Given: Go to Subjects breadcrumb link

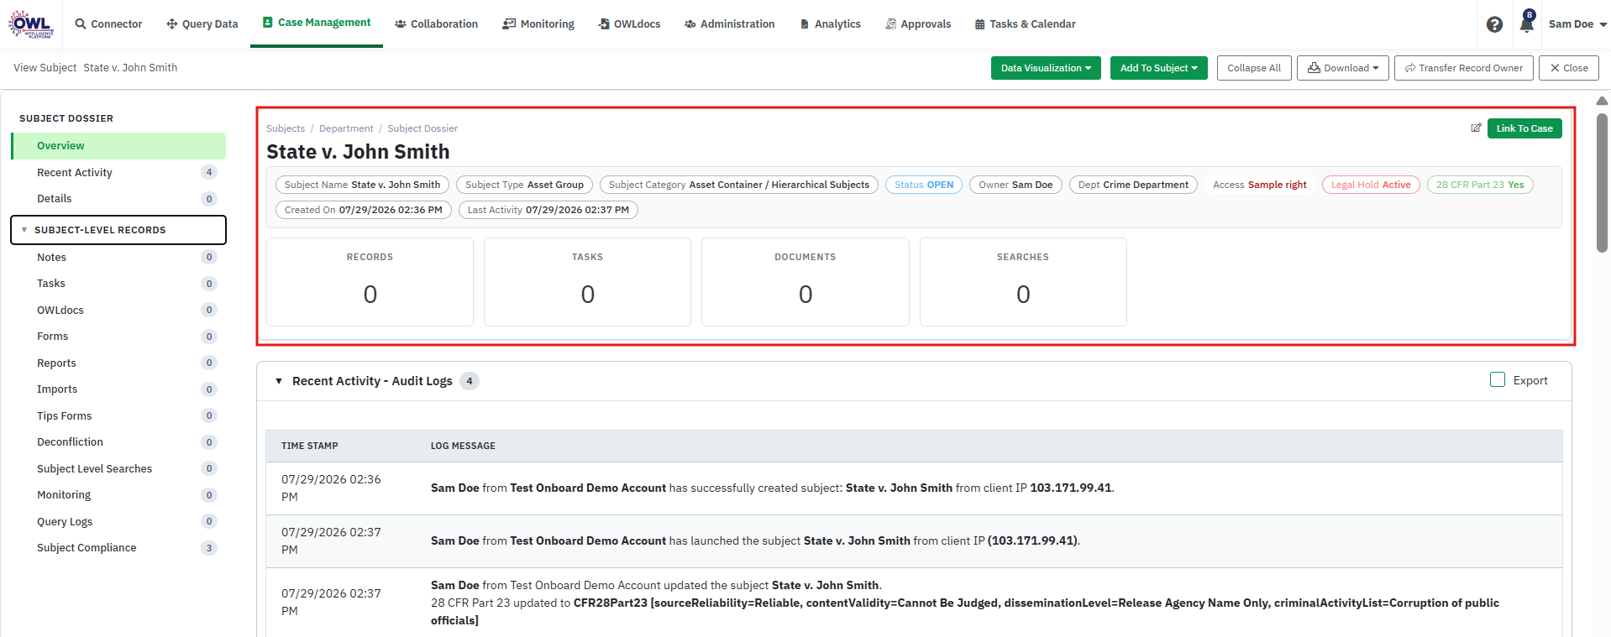Looking at the screenshot, I should (286, 128).
